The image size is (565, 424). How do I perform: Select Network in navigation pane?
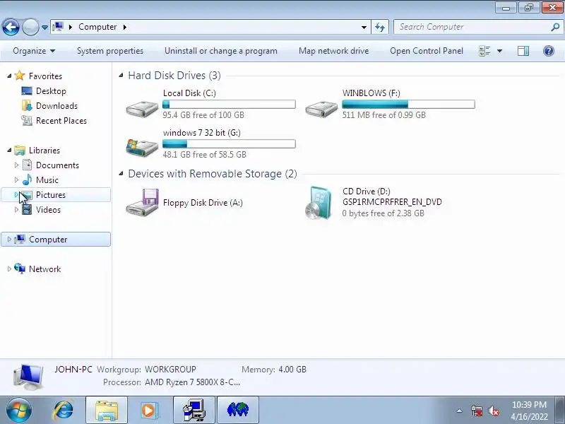44,269
